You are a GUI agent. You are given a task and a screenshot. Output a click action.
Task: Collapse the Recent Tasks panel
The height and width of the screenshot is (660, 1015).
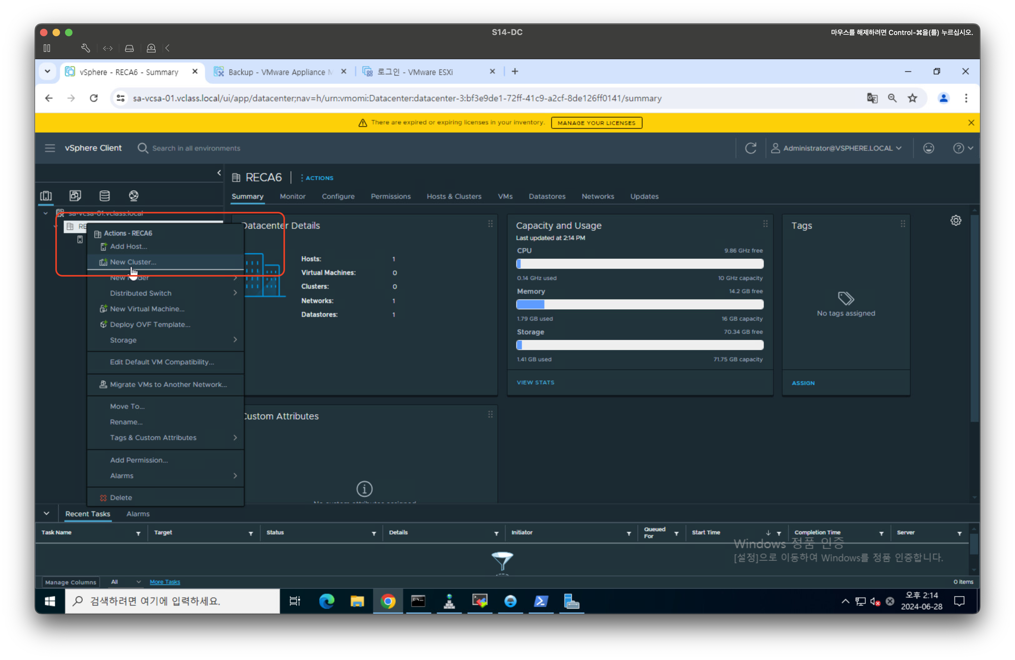tap(47, 513)
